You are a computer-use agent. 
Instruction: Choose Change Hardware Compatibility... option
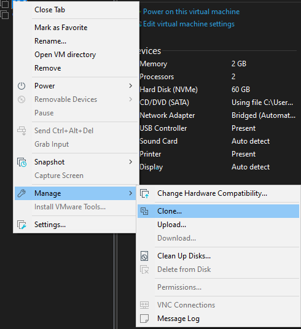click(x=218, y=193)
